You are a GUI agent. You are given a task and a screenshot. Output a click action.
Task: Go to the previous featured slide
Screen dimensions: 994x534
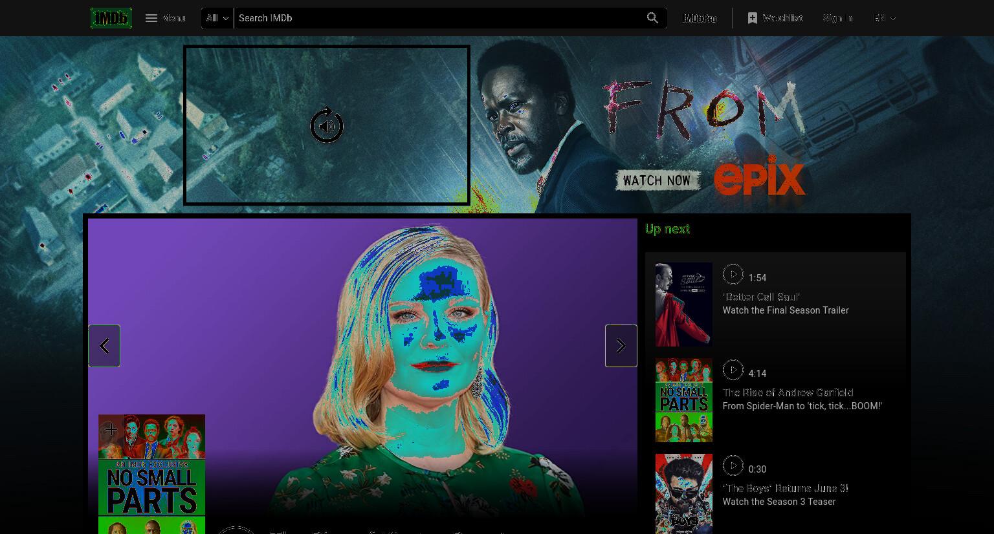pyautogui.click(x=104, y=346)
